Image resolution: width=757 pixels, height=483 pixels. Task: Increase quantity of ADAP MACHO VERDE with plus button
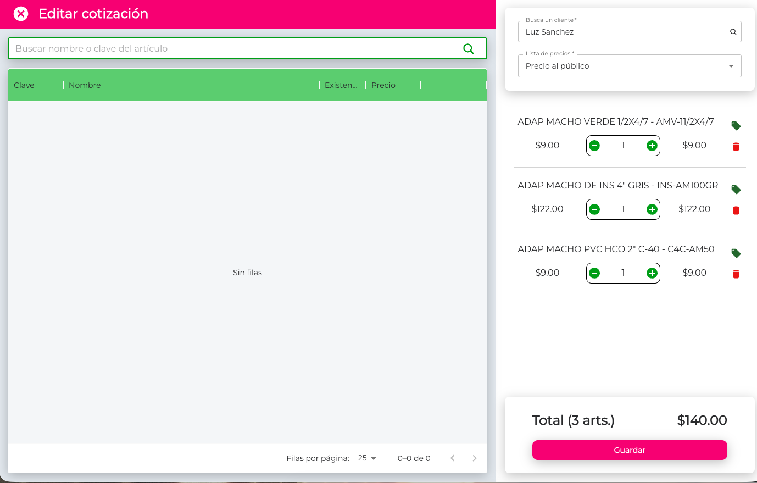(652, 146)
